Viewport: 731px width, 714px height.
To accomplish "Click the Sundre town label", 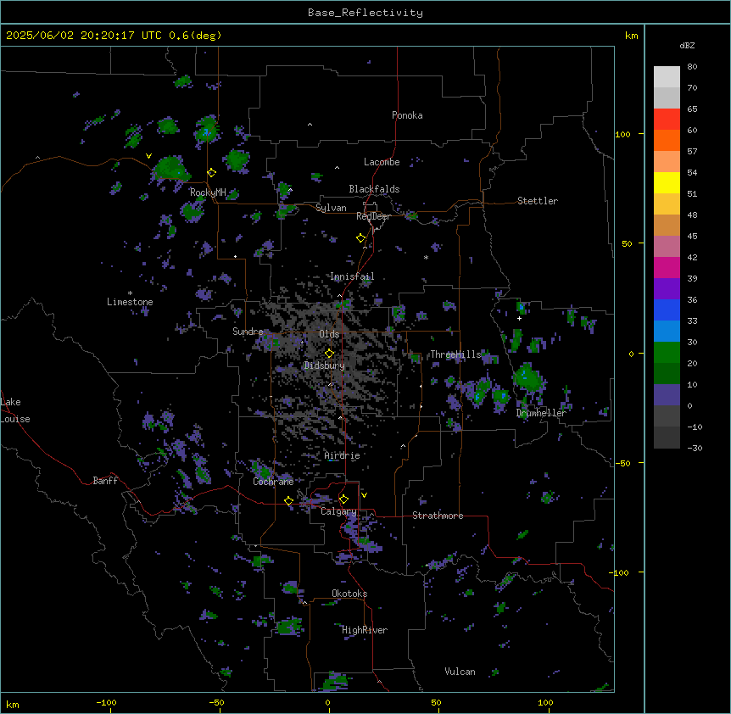I will (248, 332).
